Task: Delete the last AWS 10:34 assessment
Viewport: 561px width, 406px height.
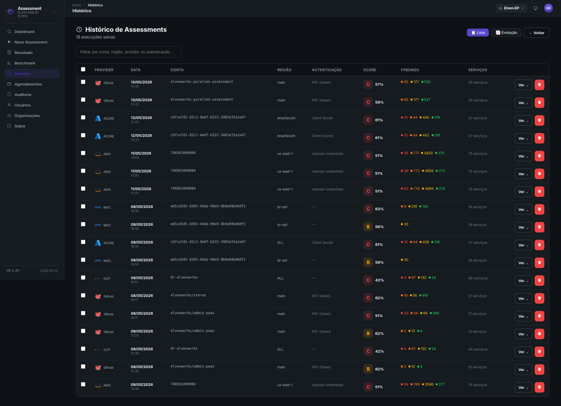Action: coord(539,387)
